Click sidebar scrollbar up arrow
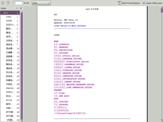The width and height of the screenshot is (163, 122). coord(22,12)
